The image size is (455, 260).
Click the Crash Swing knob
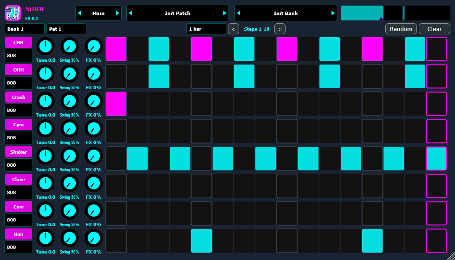(x=69, y=101)
